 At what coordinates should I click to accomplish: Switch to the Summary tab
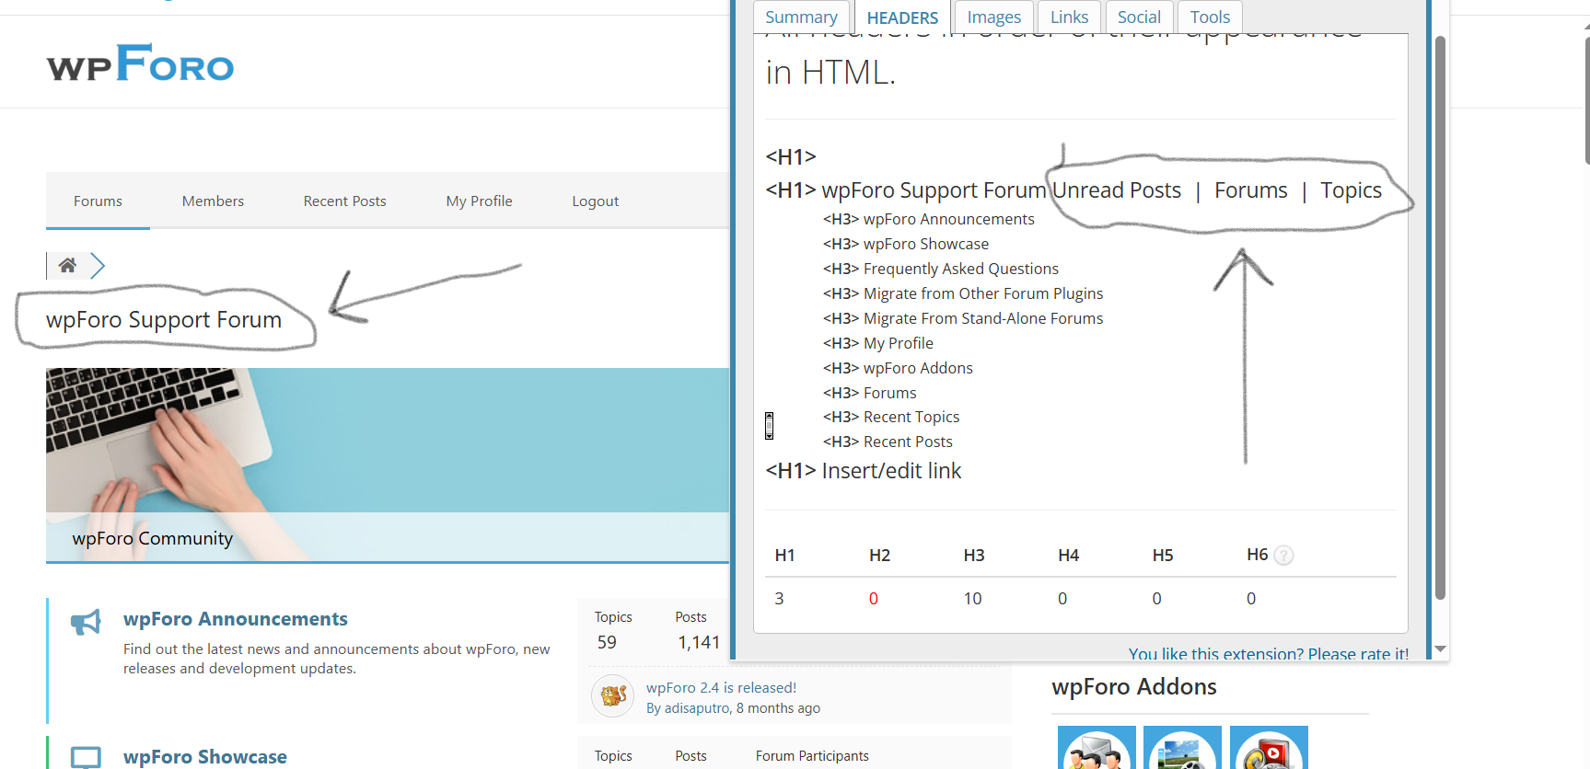point(801,17)
